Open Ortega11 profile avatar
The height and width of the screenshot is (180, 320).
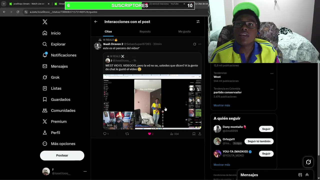coord(217,141)
